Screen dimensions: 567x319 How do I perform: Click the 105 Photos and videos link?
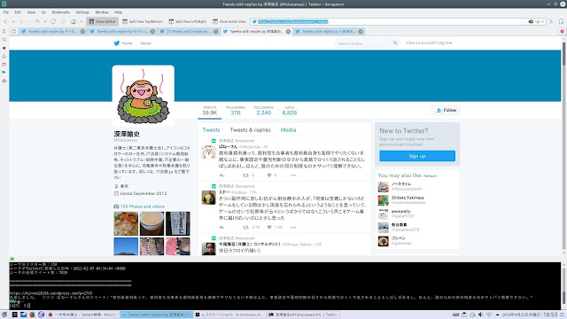click(x=142, y=206)
